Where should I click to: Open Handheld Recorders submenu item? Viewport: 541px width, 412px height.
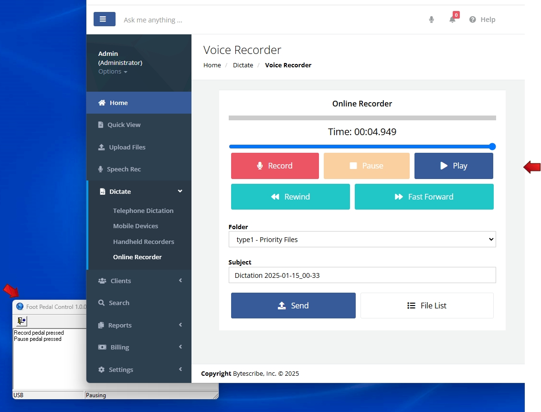pos(144,242)
